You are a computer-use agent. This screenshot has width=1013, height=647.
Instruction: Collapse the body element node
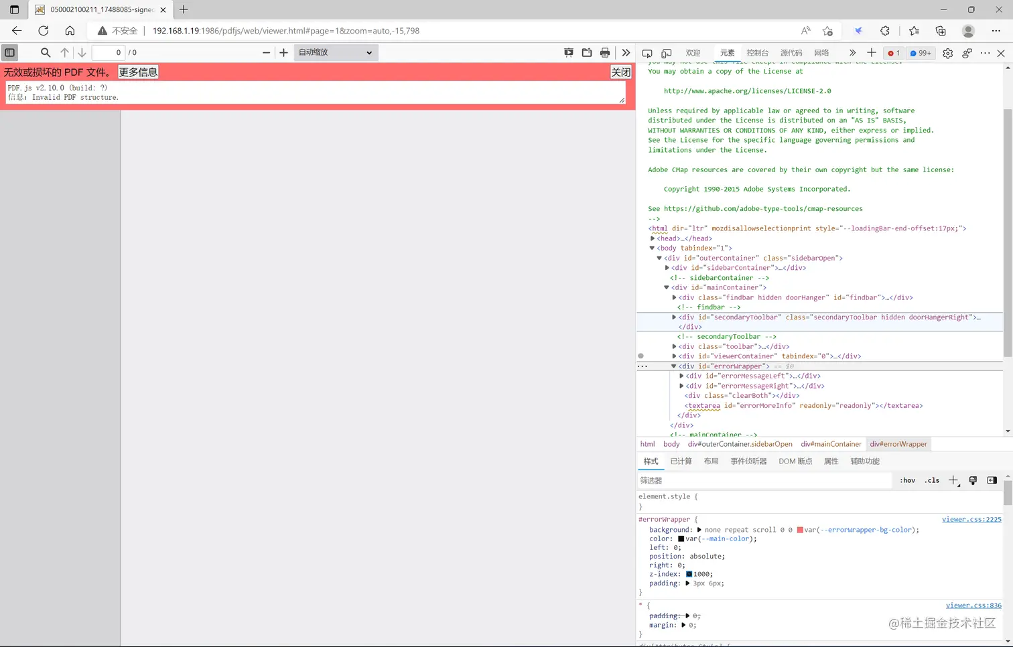click(652, 248)
